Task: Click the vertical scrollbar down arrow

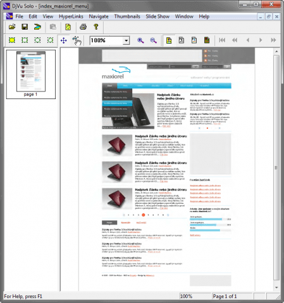Action: coord(276,287)
